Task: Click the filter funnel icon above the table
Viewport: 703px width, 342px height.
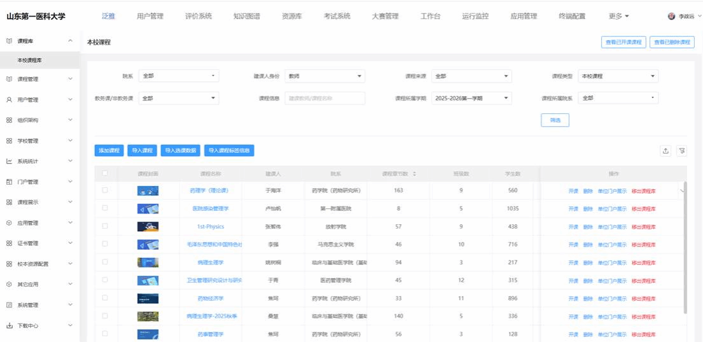Action: pyautogui.click(x=682, y=151)
